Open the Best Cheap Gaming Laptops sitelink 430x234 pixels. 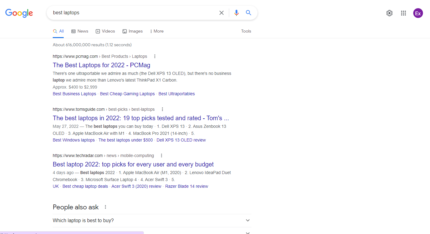(x=127, y=94)
